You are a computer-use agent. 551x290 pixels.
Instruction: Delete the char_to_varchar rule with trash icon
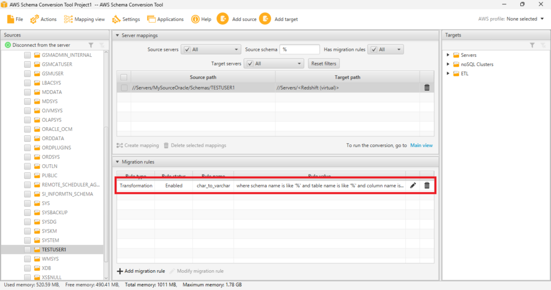click(427, 185)
